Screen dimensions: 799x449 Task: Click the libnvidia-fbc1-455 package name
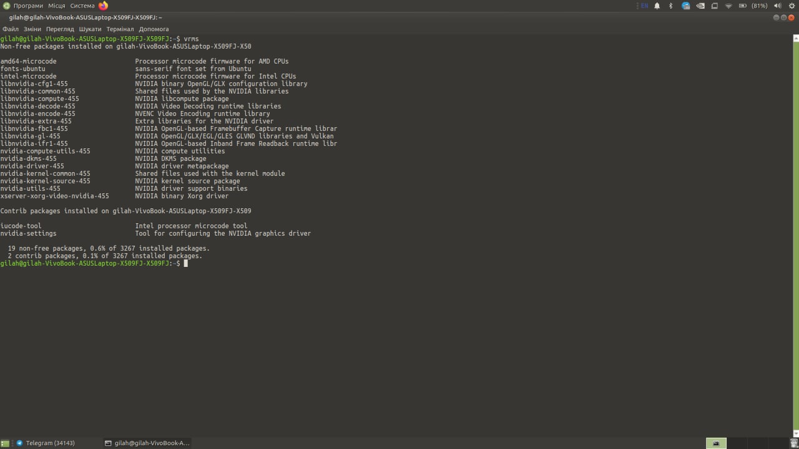[34, 128]
